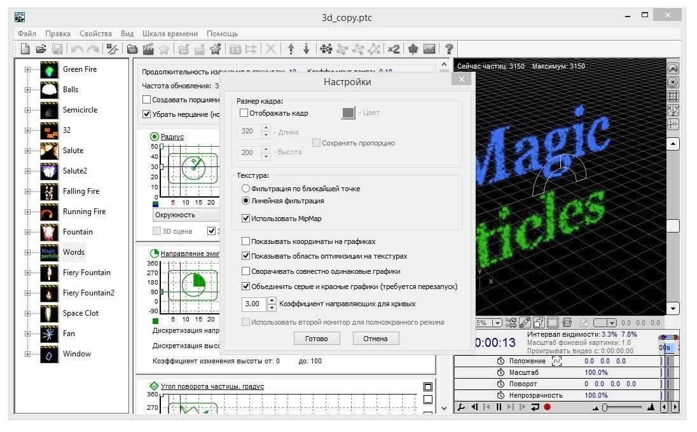This screenshot has height=432, width=697.
Task: Click the Радиус graph link
Action: coord(172,137)
